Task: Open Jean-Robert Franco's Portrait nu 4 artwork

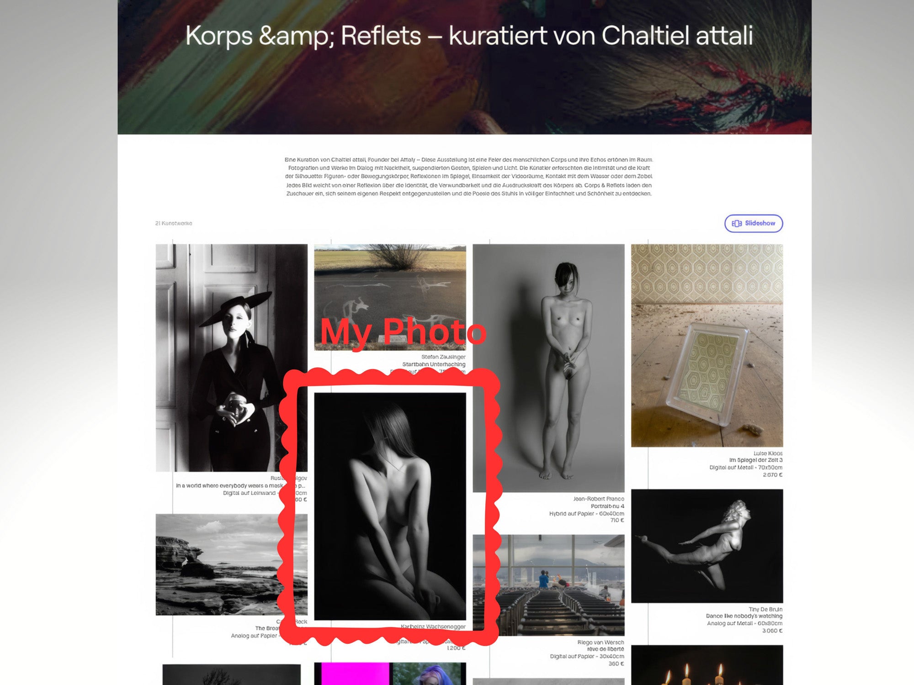Action: [x=548, y=368]
